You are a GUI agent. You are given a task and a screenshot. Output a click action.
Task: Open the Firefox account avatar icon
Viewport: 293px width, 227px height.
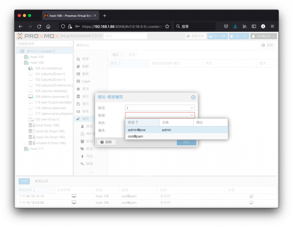(x=263, y=26)
